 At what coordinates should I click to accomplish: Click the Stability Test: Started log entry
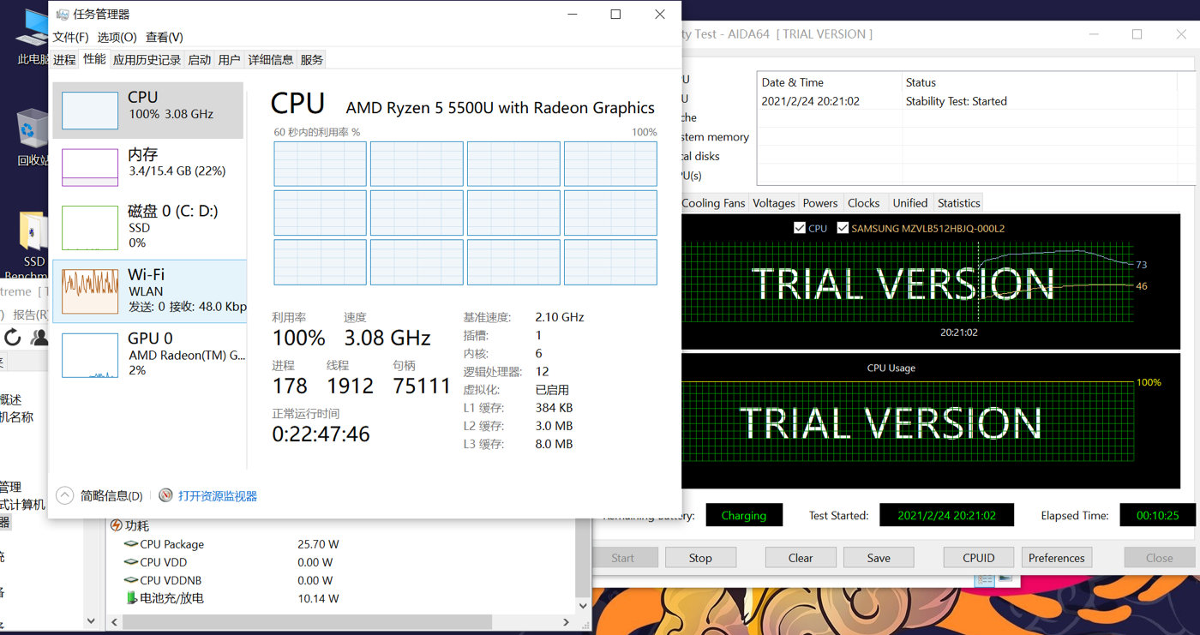957,101
